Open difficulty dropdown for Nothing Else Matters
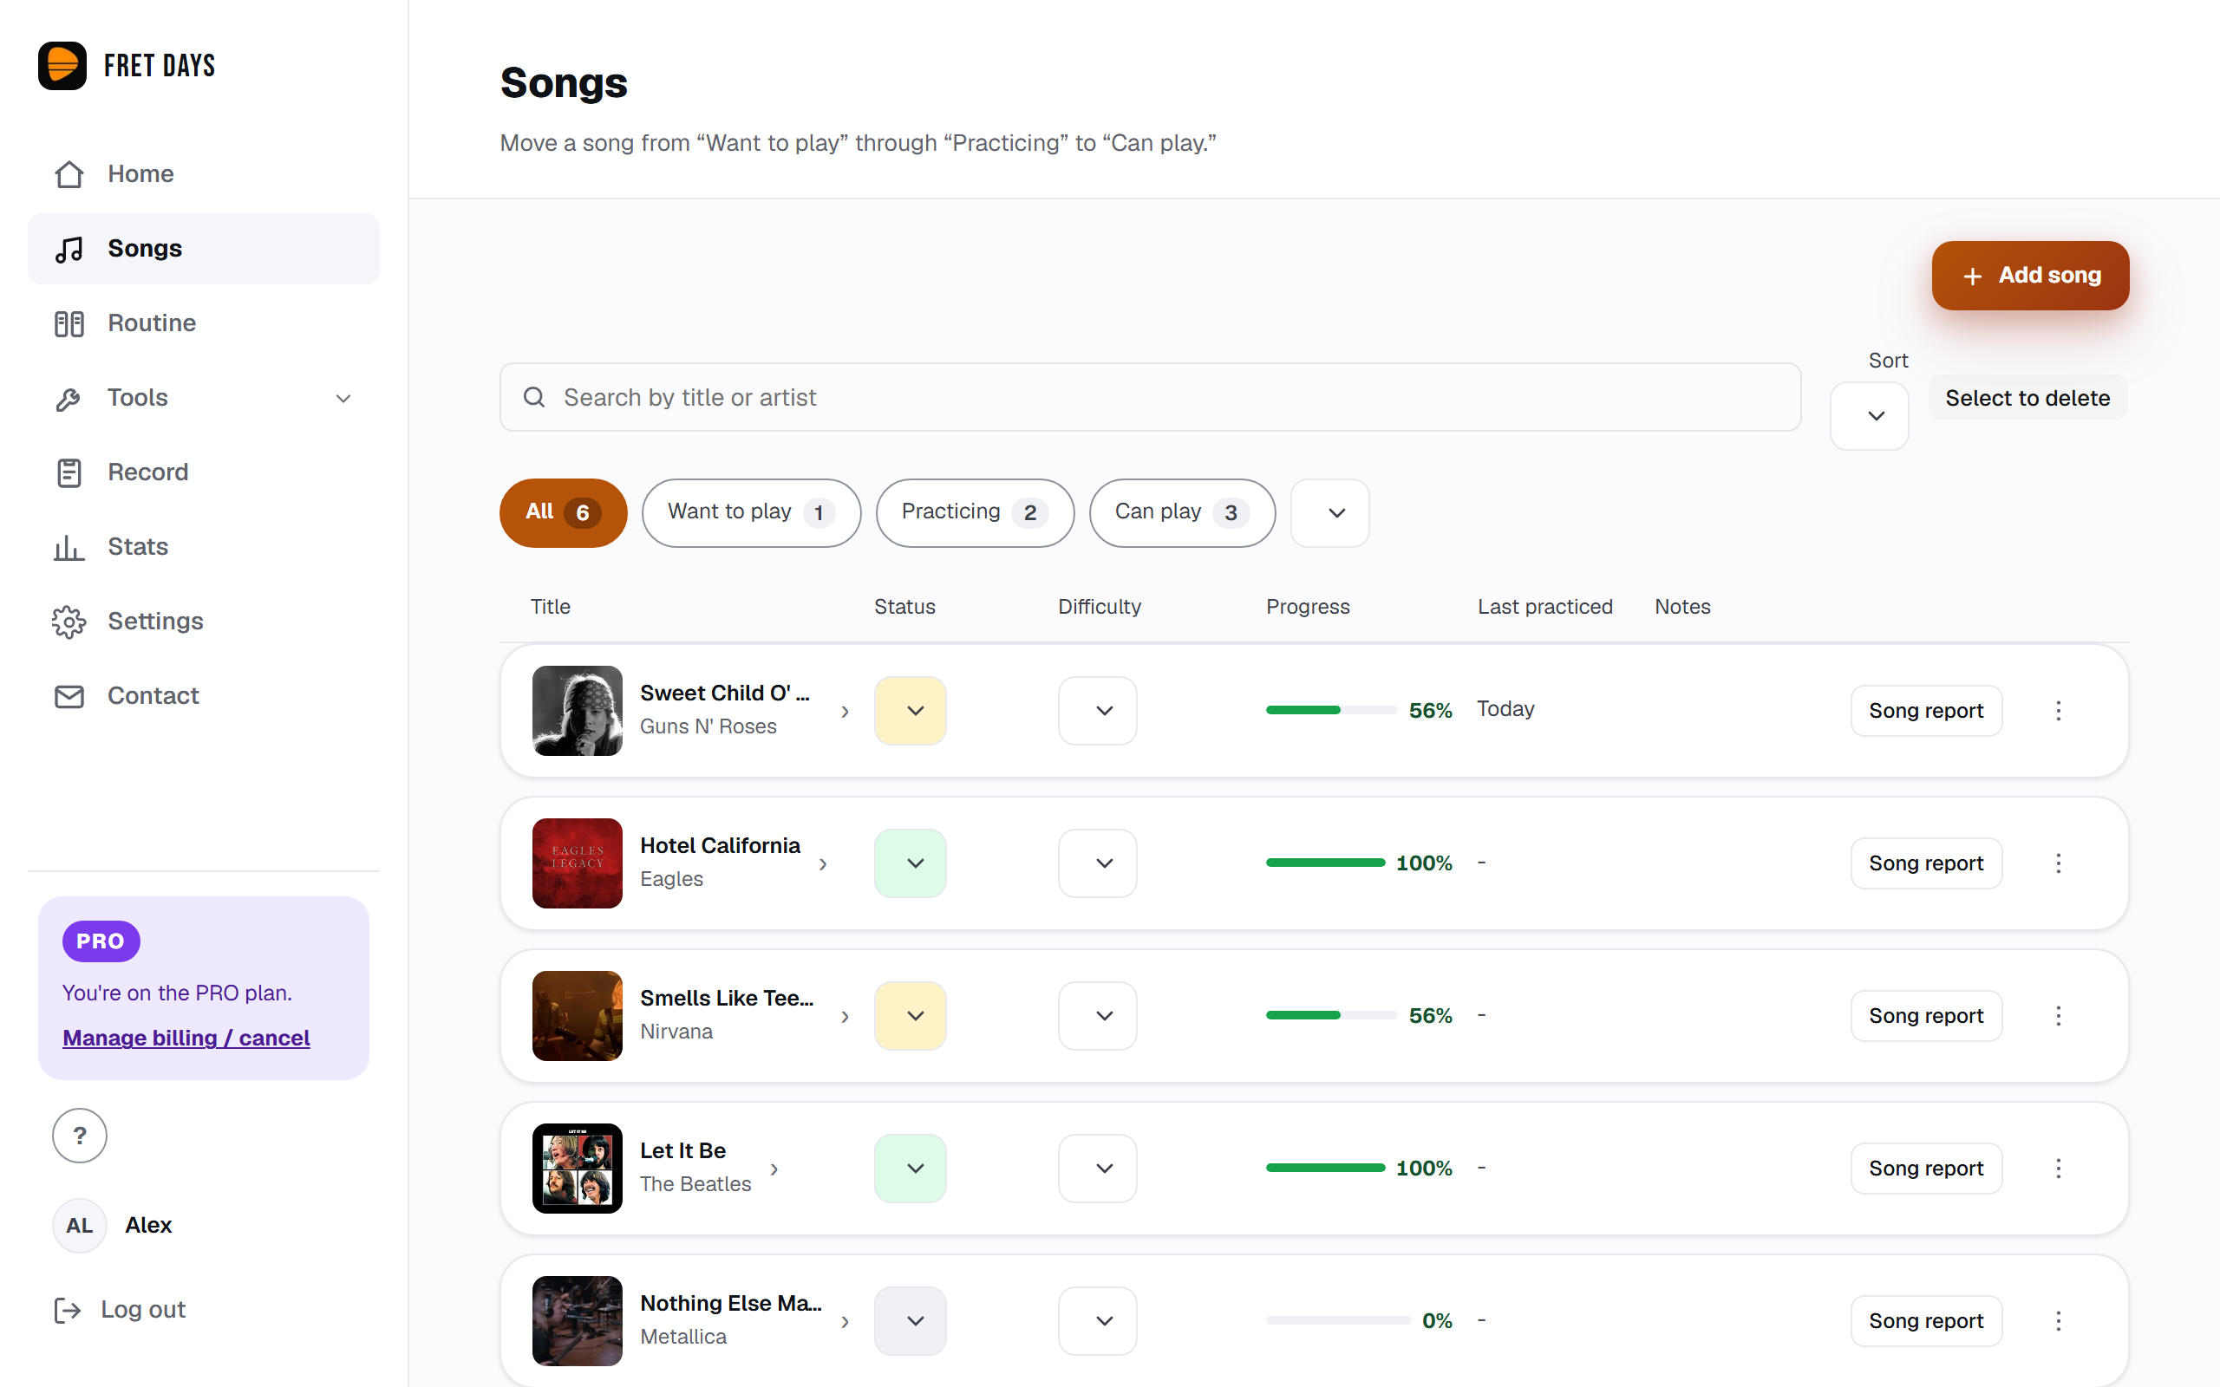The image size is (2220, 1387). (x=1097, y=1321)
